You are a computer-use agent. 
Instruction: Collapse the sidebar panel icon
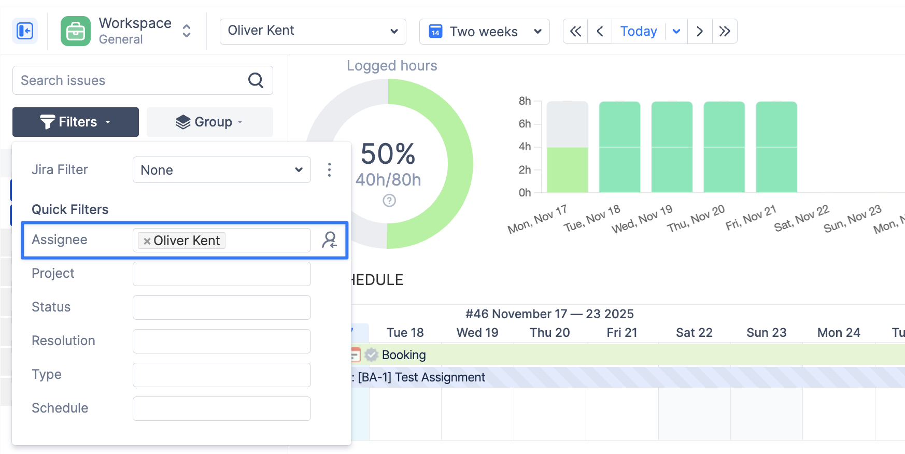pos(25,31)
